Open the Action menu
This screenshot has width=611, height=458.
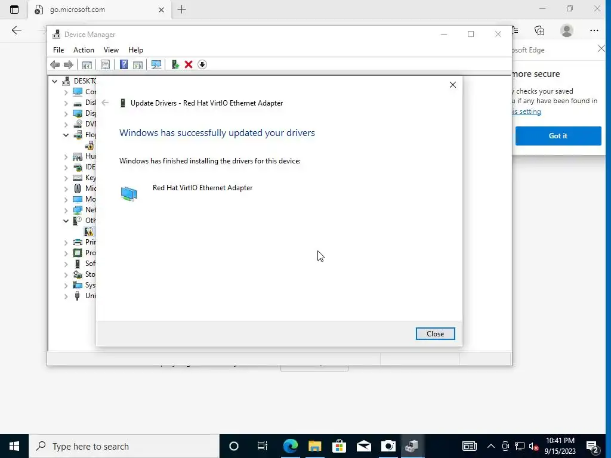84,50
